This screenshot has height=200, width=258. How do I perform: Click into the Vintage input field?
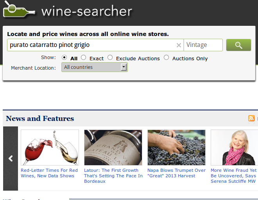(203, 45)
